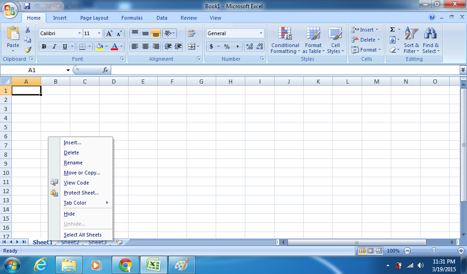Image resolution: width=467 pixels, height=274 pixels.
Task: Open Sort & Filter
Action: click(x=411, y=40)
